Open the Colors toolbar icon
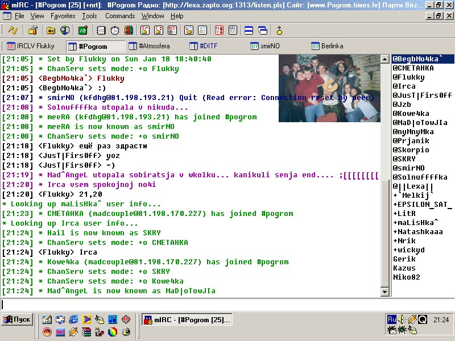 pos(129,30)
